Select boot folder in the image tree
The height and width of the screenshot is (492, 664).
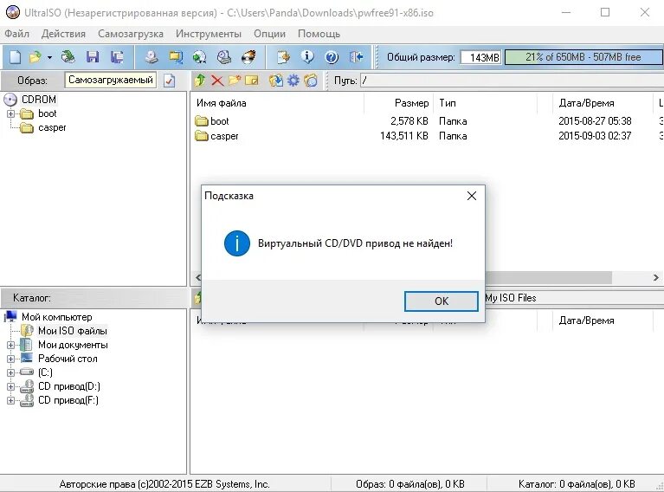pyautogui.click(x=47, y=113)
